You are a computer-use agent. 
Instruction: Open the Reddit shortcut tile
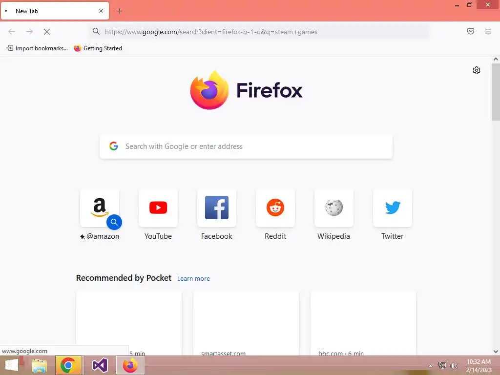[275, 208]
